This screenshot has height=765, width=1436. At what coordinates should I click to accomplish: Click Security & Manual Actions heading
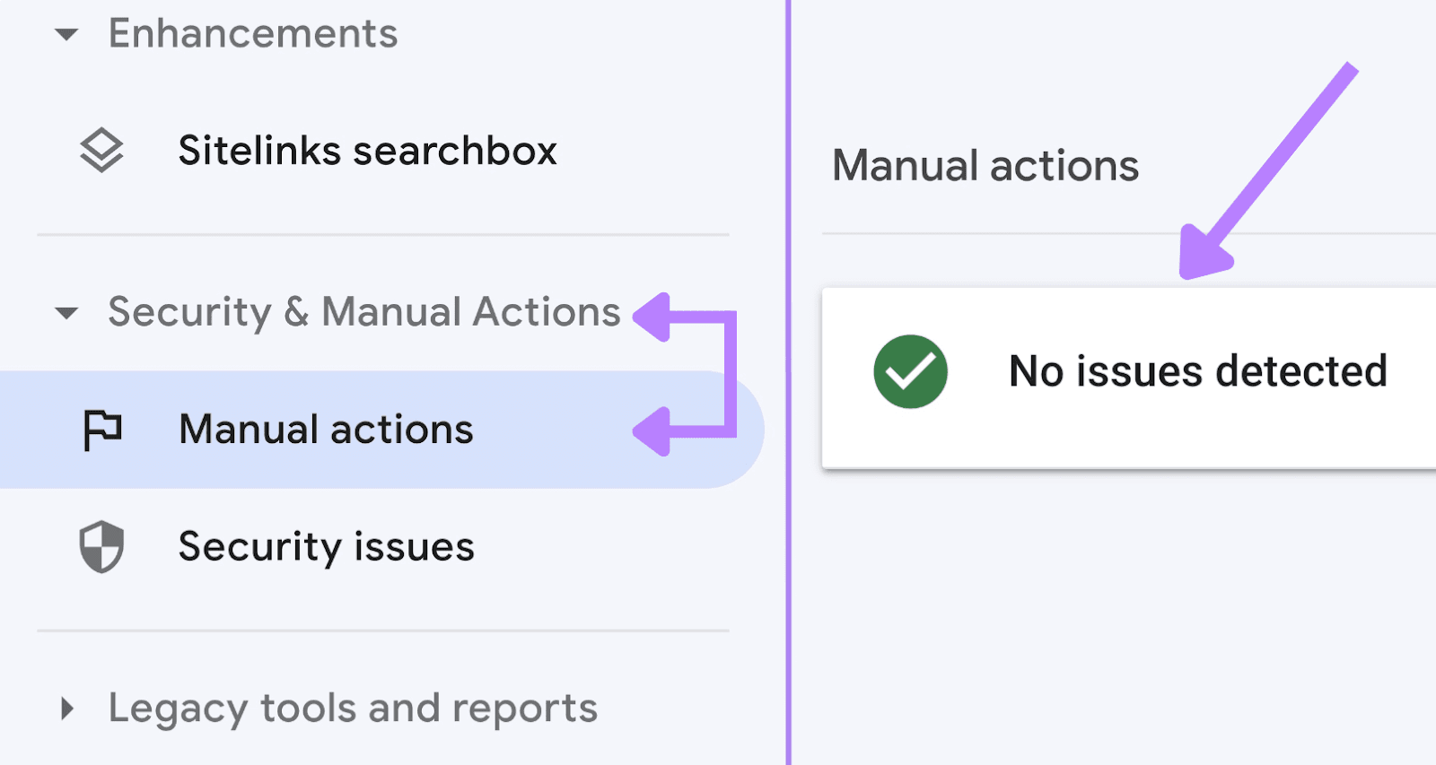pyautogui.click(x=364, y=312)
